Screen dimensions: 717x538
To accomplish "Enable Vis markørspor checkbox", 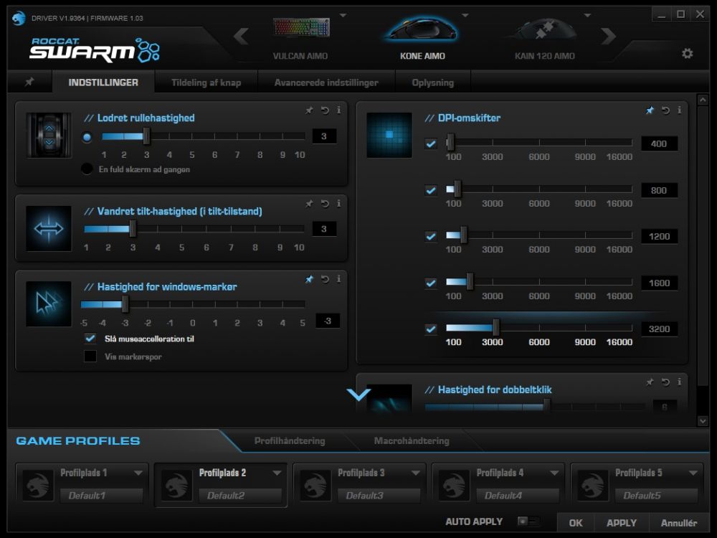I will pyautogui.click(x=90, y=357).
